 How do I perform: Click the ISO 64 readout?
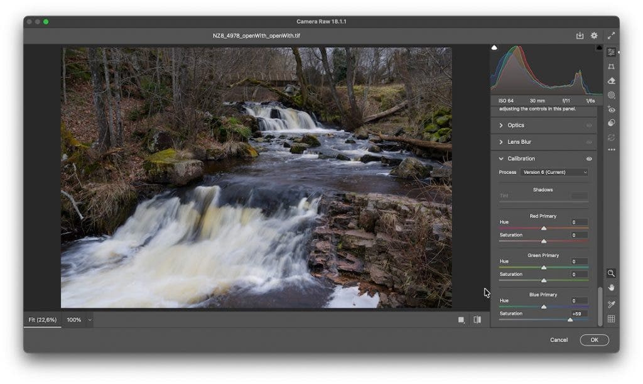(x=505, y=101)
